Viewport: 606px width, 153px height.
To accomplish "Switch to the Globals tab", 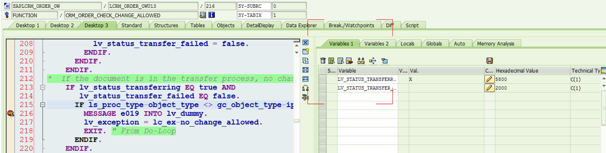I will click(434, 44).
